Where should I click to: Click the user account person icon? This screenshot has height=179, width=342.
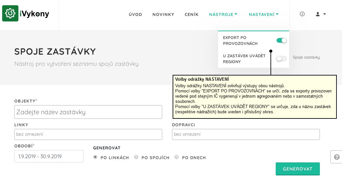[318, 14]
